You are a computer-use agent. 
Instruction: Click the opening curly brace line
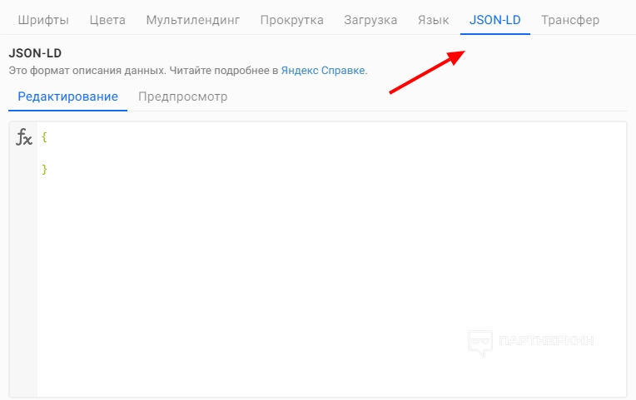[44, 137]
